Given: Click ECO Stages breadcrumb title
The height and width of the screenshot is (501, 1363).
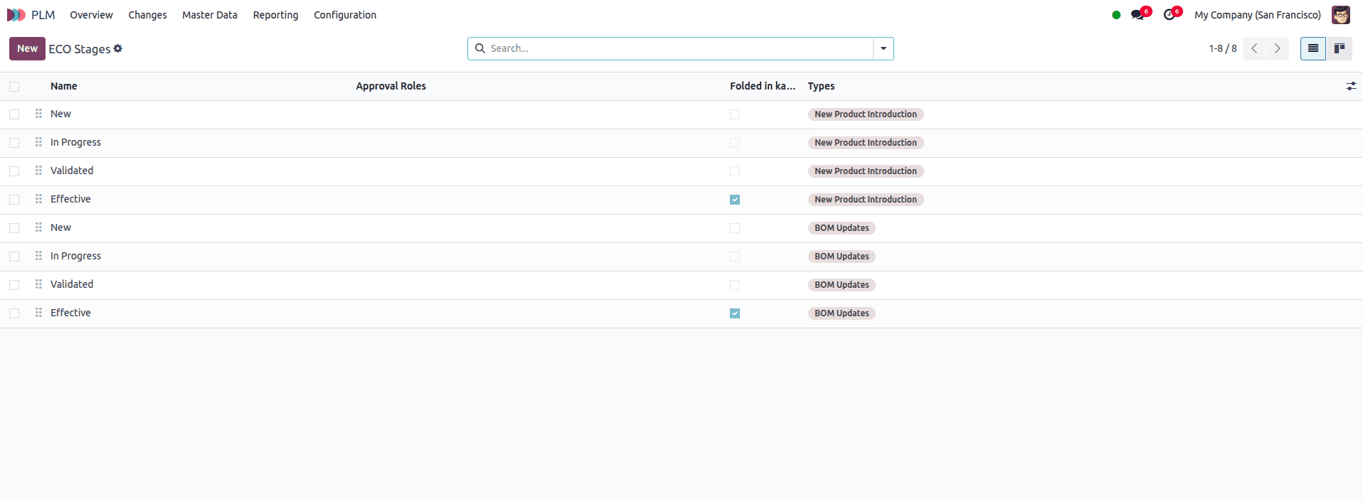Looking at the screenshot, I should coord(80,49).
